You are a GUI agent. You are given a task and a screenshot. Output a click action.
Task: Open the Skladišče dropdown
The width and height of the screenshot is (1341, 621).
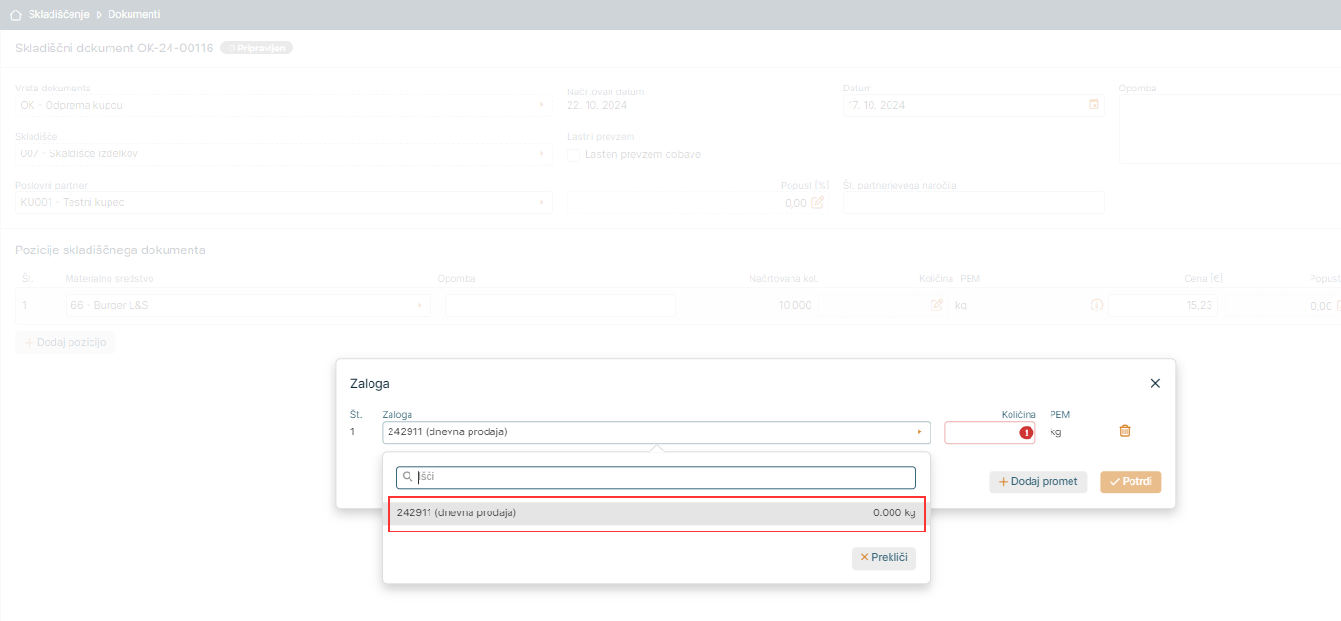coord(283,153)
